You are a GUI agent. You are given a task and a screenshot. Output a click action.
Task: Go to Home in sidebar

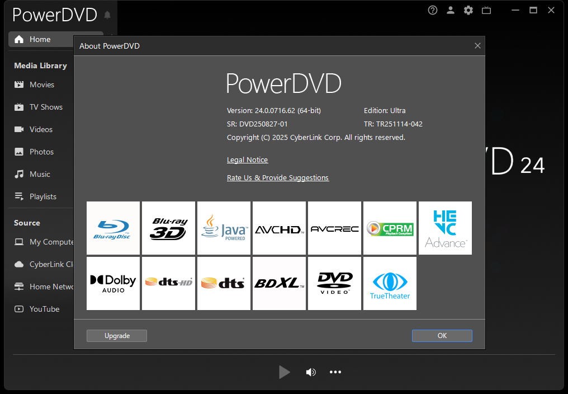[41, 39]
